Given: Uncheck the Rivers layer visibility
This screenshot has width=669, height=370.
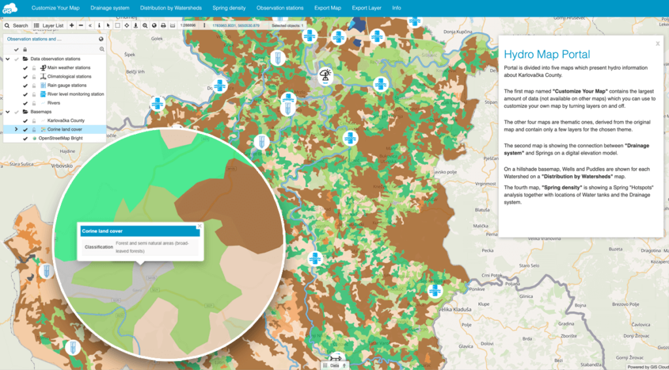Looking at the screenshot, I should click(25, 103).
